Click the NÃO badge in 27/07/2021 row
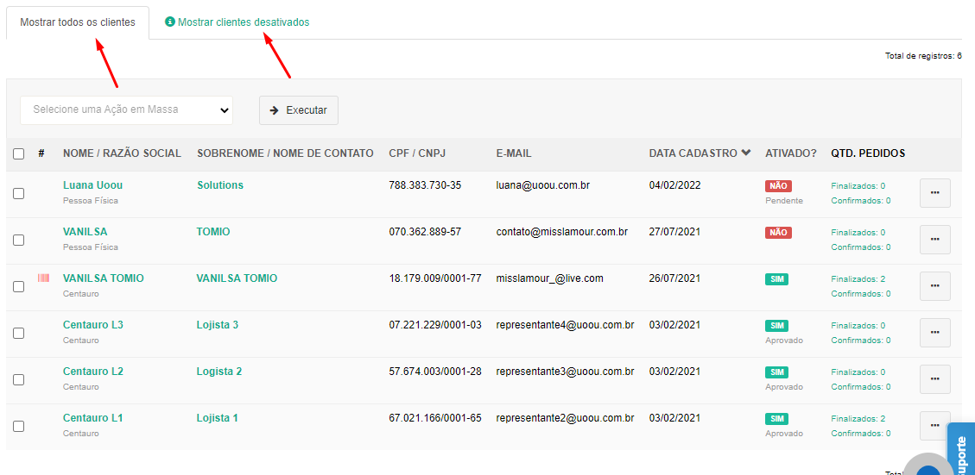Image resolution: width=975 pixels, height=475 pixels. [x=778, y=232]
